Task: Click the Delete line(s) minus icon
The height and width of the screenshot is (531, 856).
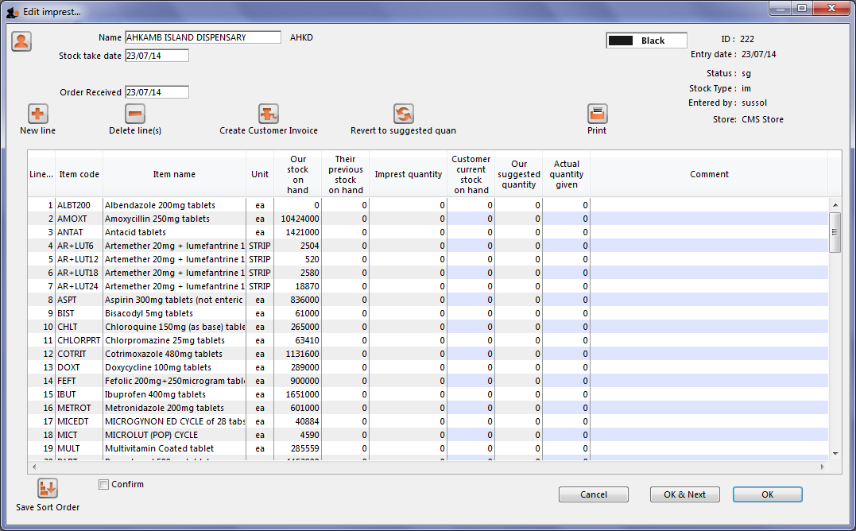Action: point(135,114)
